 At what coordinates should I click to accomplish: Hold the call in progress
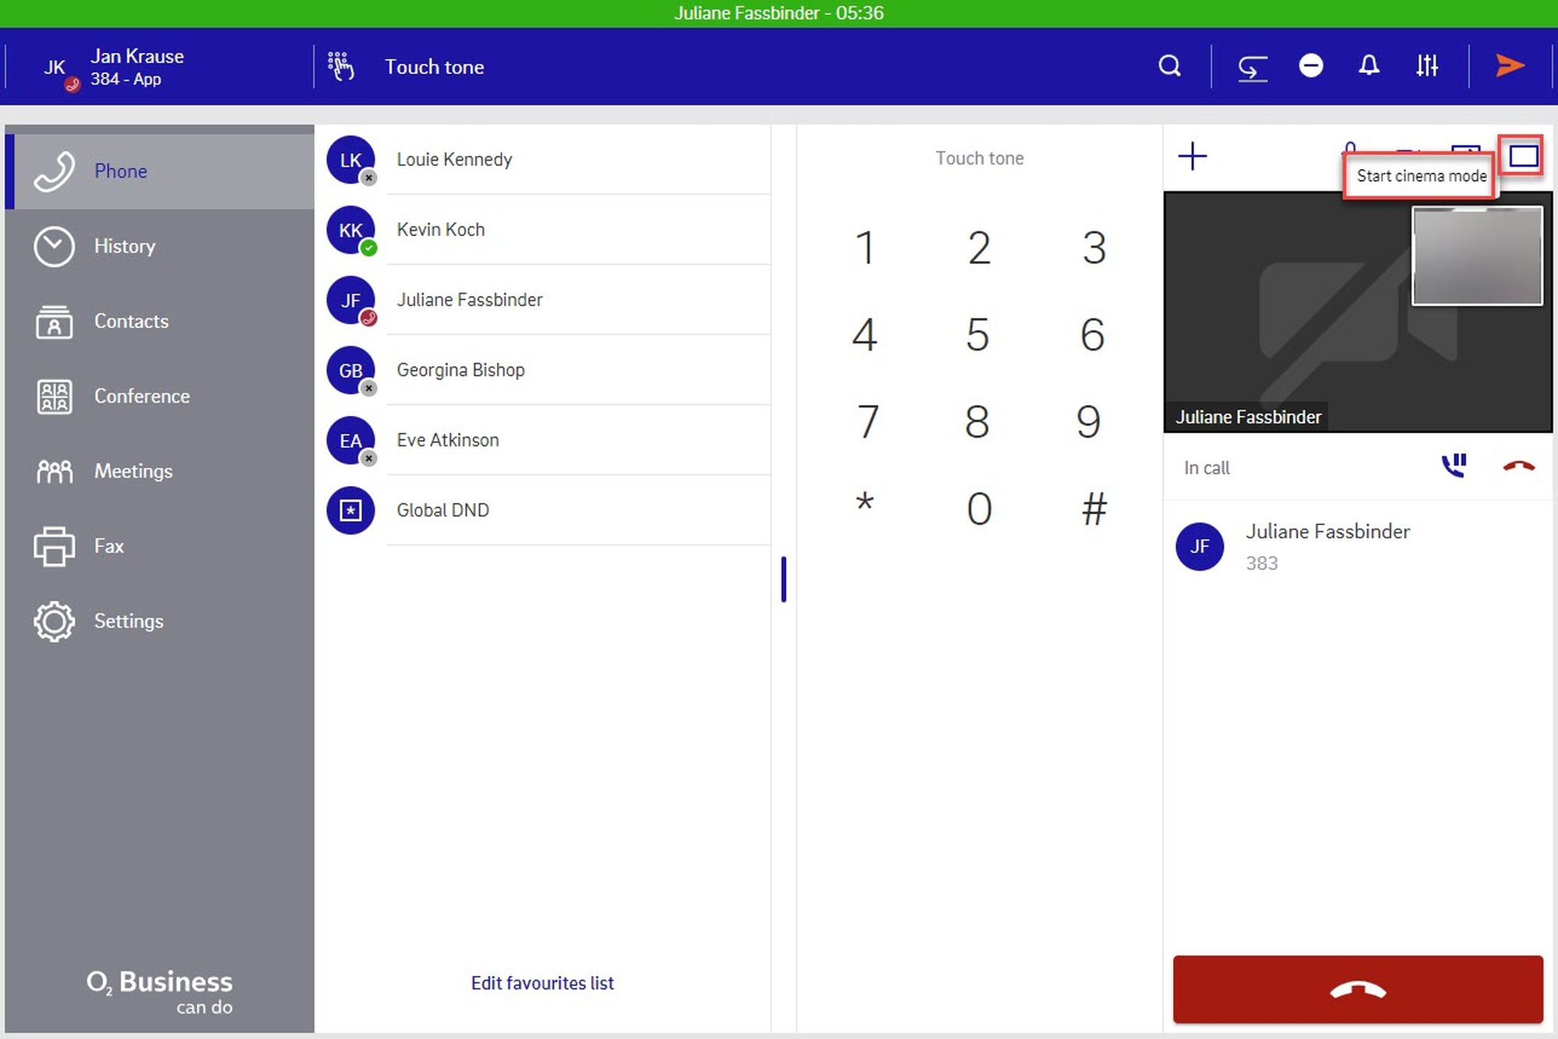[1454, 467]
